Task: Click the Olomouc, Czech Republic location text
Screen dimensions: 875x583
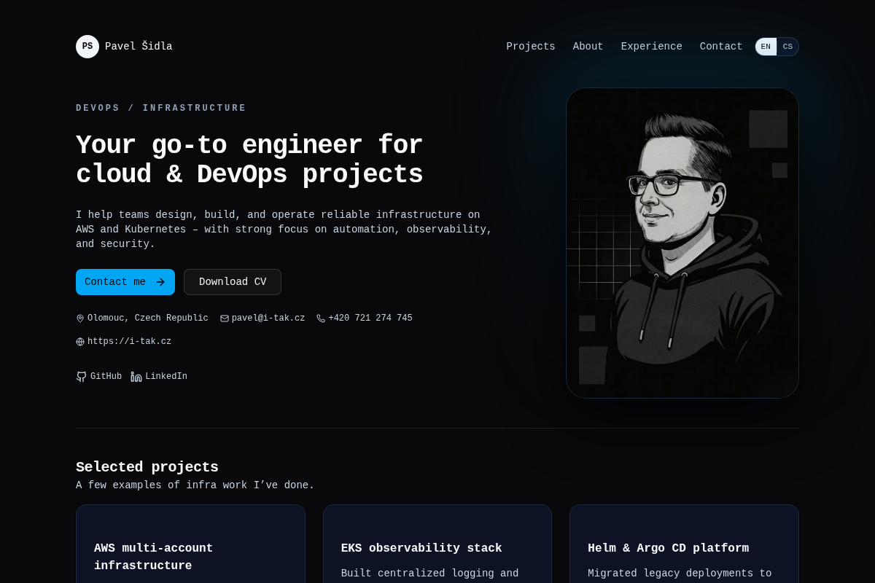Action: pyautogui.click(x=148, y=318)
